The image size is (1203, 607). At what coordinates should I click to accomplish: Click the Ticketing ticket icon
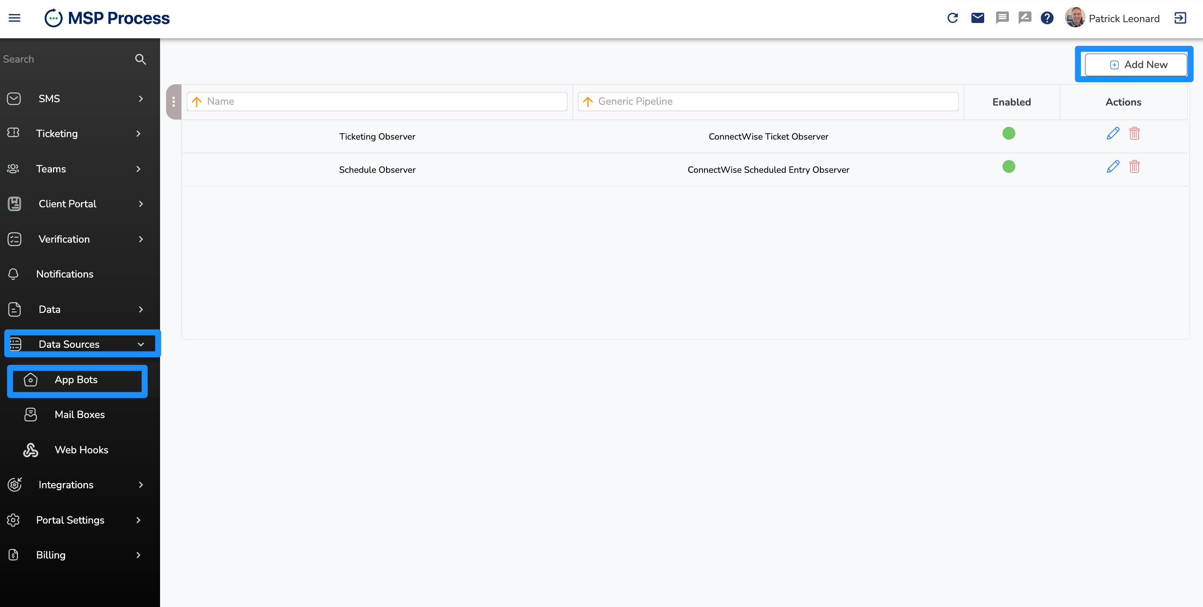(14, 133)
